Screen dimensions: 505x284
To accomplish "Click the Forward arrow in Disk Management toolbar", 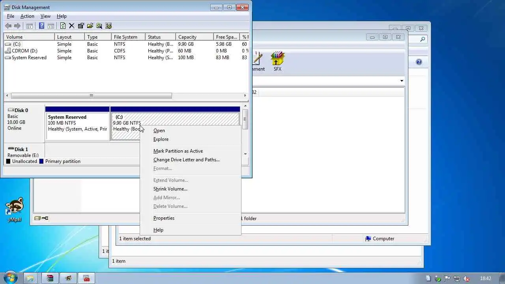I will point(17,26).
